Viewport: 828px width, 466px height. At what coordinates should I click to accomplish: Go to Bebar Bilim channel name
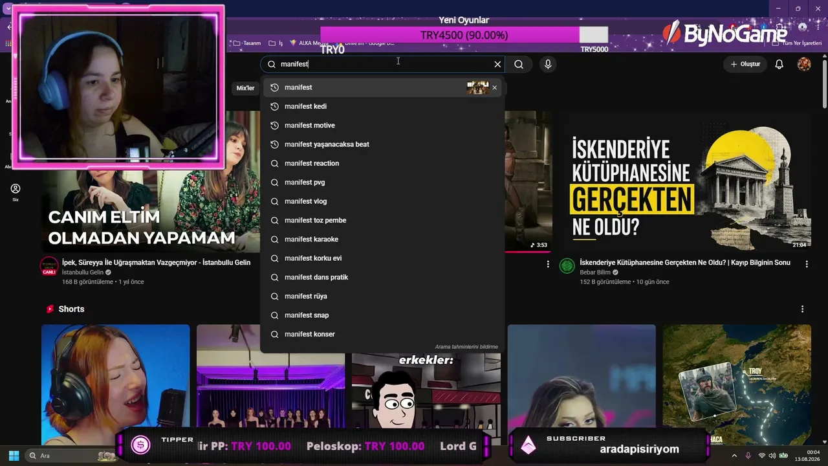596,272
